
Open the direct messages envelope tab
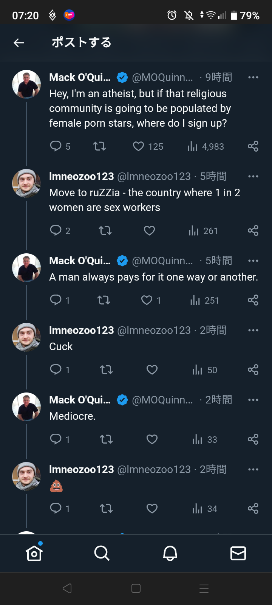pyautogui.click(x=238, y=553)
